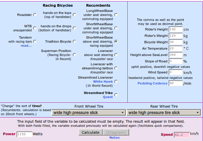Pick the Triathlon Bicycle option
203x141 pixels.
74,41
